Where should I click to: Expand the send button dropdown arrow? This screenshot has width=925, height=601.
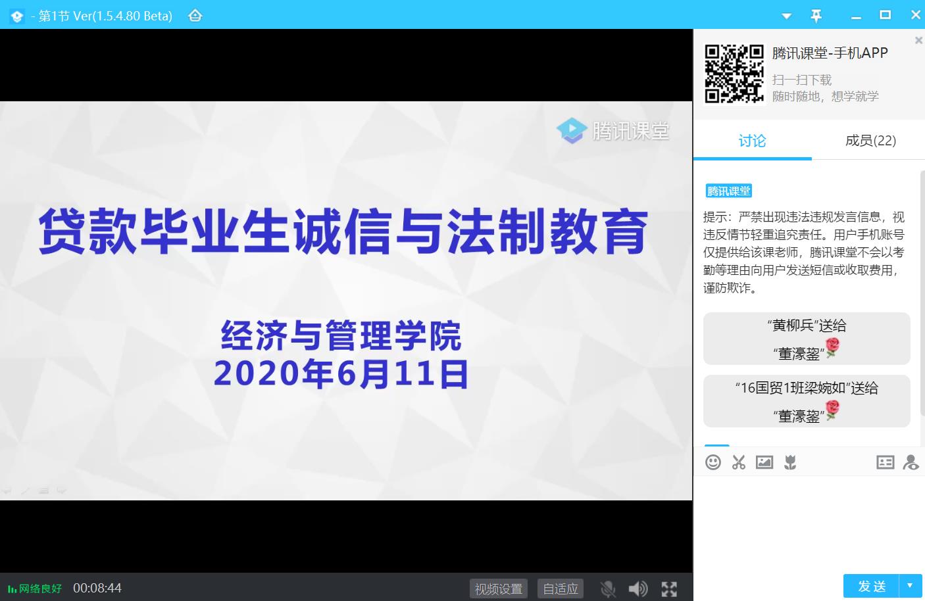click(911, 585)
